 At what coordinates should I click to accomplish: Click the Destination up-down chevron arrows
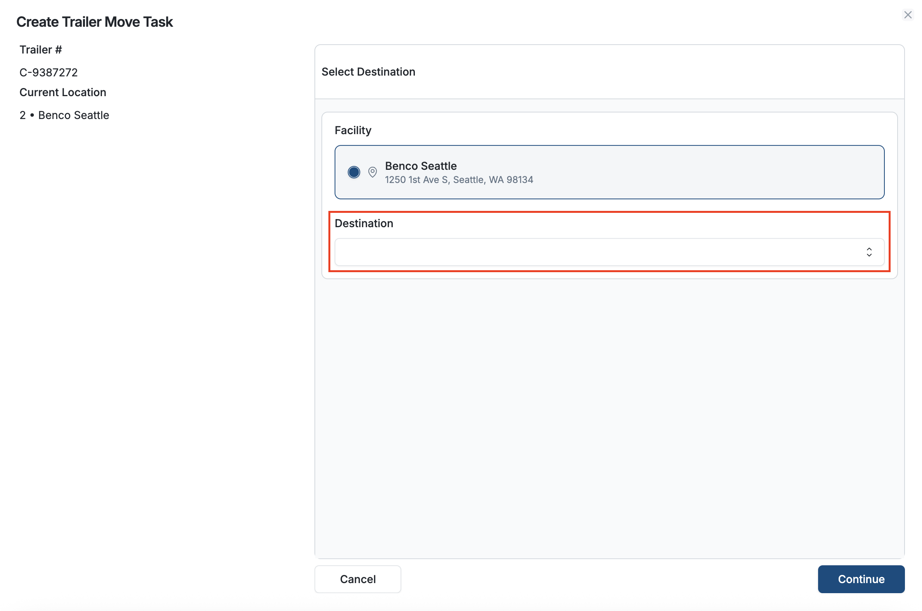click(x=869, y=252)
